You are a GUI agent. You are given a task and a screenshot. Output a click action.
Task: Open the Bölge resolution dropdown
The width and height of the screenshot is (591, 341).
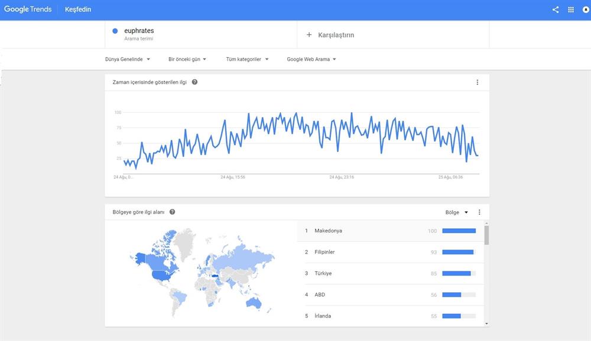[x=457, y=212]
